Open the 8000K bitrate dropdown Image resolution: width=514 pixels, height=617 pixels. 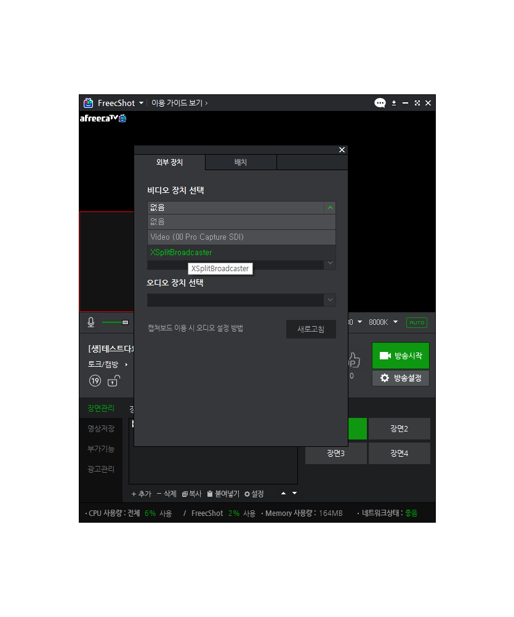383,322
